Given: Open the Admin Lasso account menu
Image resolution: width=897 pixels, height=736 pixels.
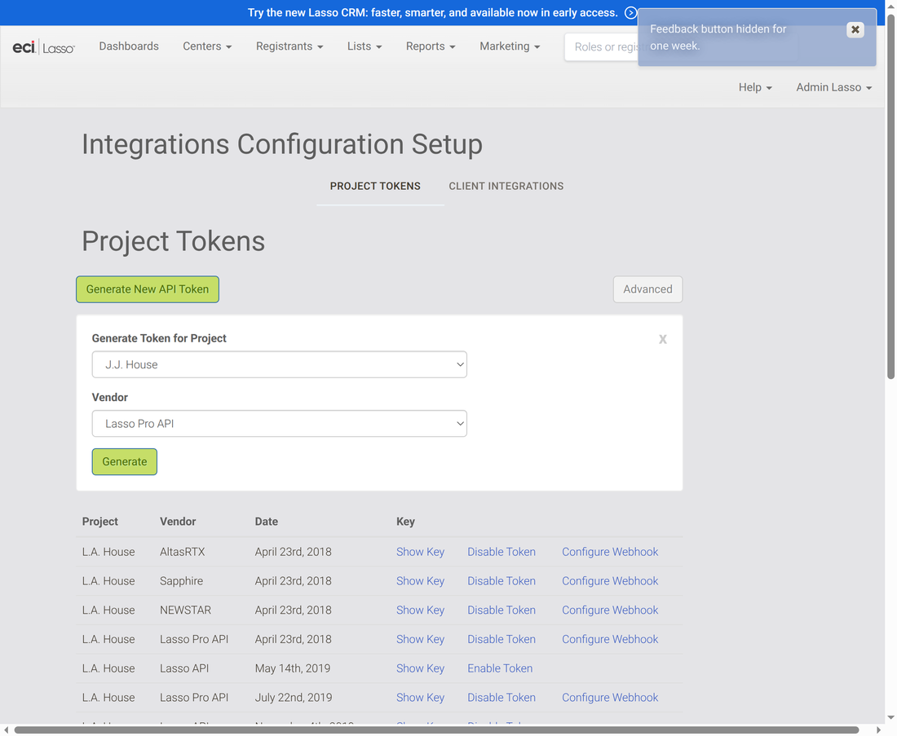Looking at the screenshot, I should click(834, 87).
